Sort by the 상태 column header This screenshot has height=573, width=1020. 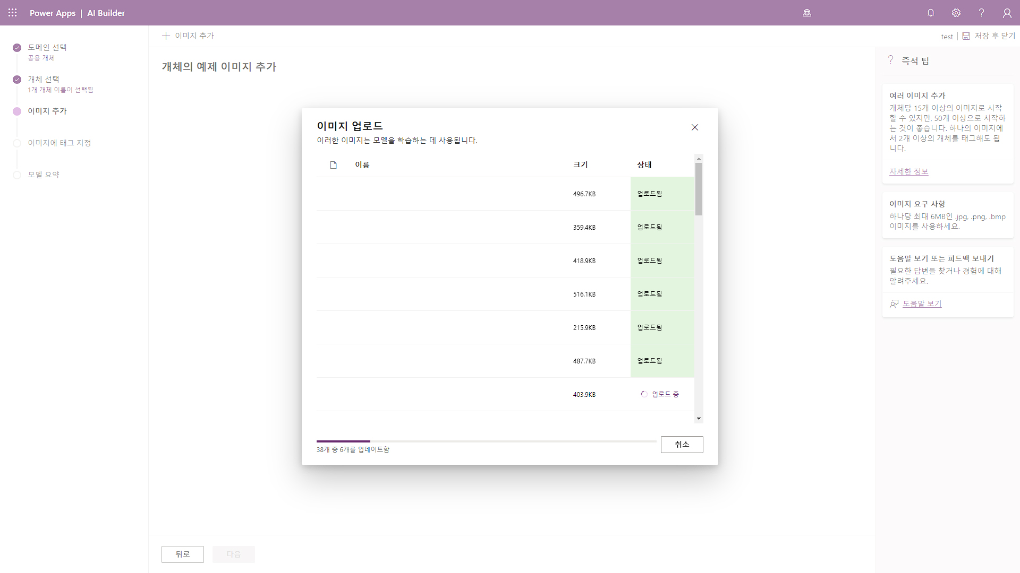(644, 164)
